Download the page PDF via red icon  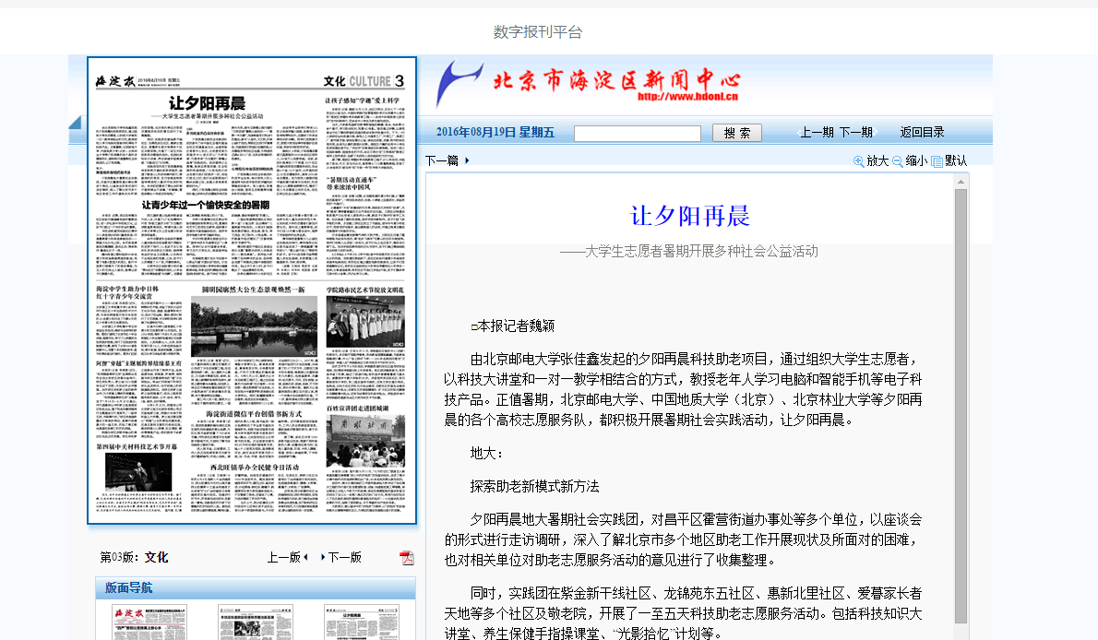click(x=407, y=558)
